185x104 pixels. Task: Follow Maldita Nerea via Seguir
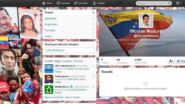click(x=58, y=93)
